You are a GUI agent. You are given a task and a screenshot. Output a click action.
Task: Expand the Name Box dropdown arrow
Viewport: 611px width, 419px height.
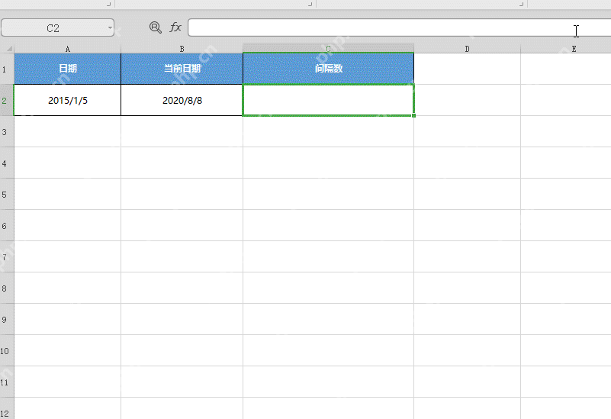pos(110,27)
